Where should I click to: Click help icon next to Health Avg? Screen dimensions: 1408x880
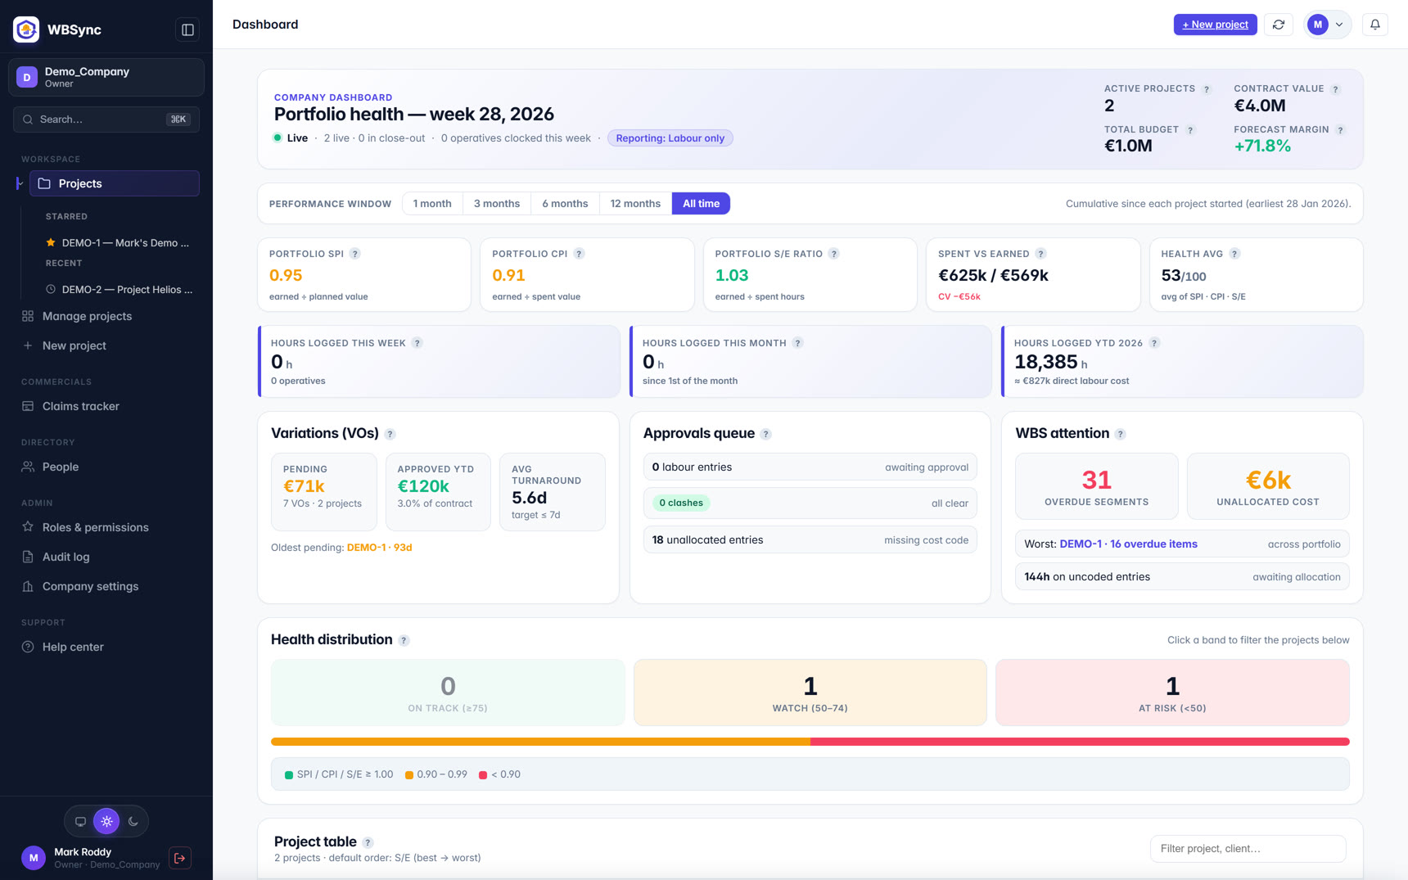click(x=1234, y=254)
